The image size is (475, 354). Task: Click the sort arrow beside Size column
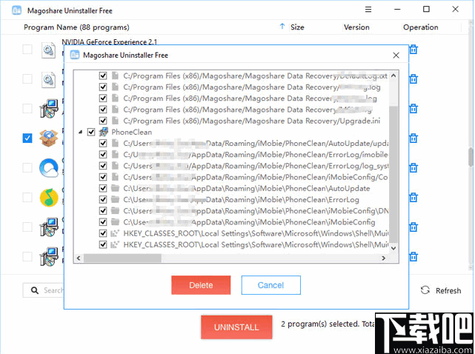click(x=282, y=27)
